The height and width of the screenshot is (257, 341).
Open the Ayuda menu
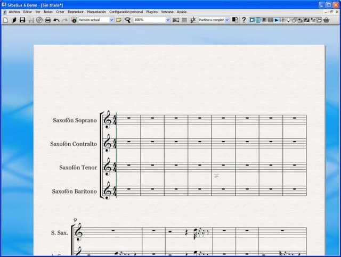click(x=181, y=12)
